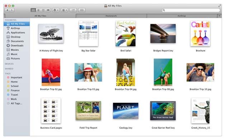Filter by the green Finance tag
This screenshot has width=226, height=140.
(17, 90)
